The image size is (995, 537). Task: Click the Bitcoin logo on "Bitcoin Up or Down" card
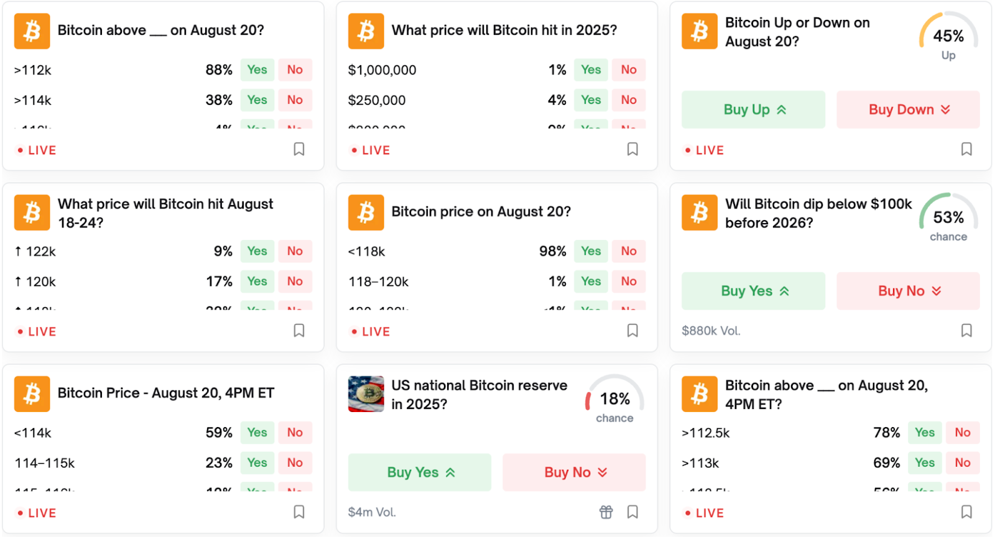(700, 31)
